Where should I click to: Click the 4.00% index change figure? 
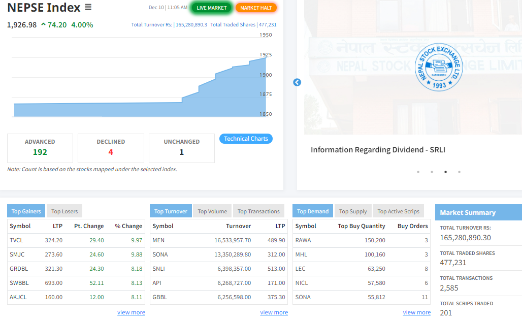pyautogui.click(x=82, y=25)
